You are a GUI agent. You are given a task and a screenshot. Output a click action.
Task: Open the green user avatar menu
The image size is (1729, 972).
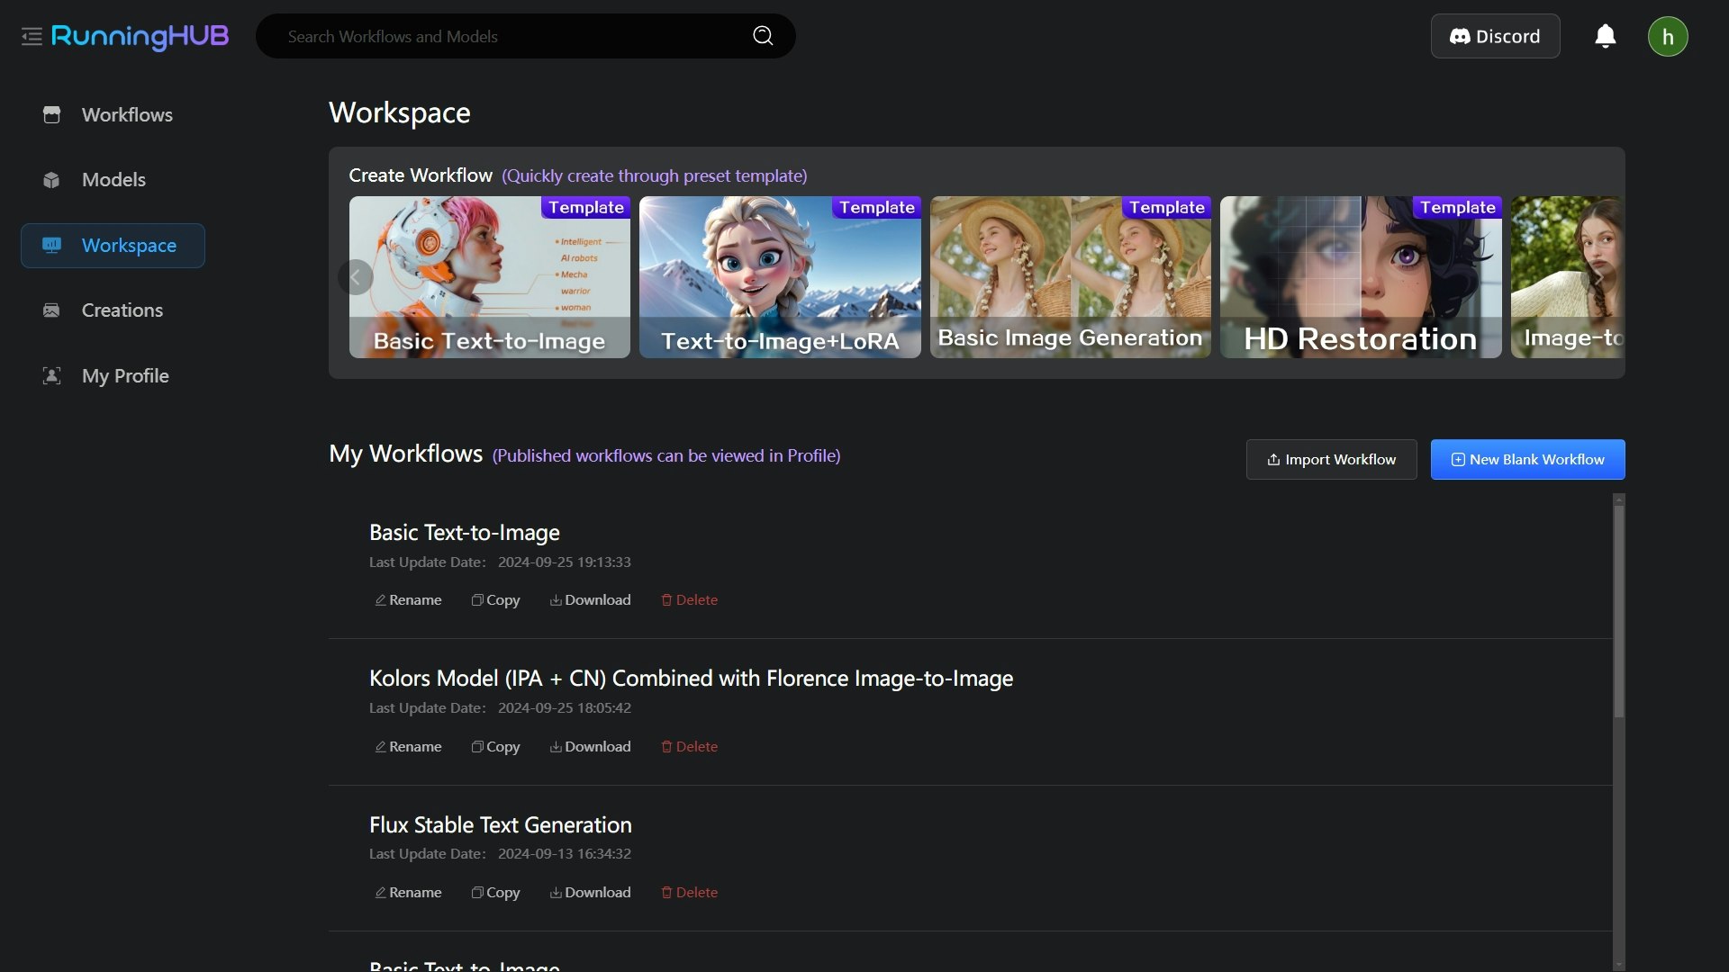click(1667, 37)
